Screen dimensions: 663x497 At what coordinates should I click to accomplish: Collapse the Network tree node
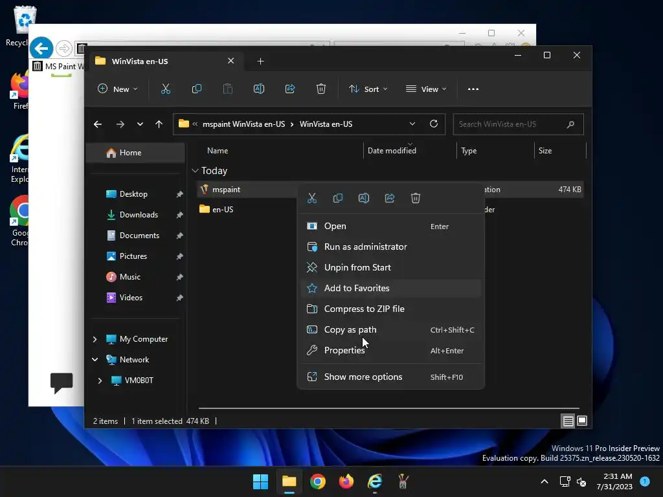[x=95, y=360]
